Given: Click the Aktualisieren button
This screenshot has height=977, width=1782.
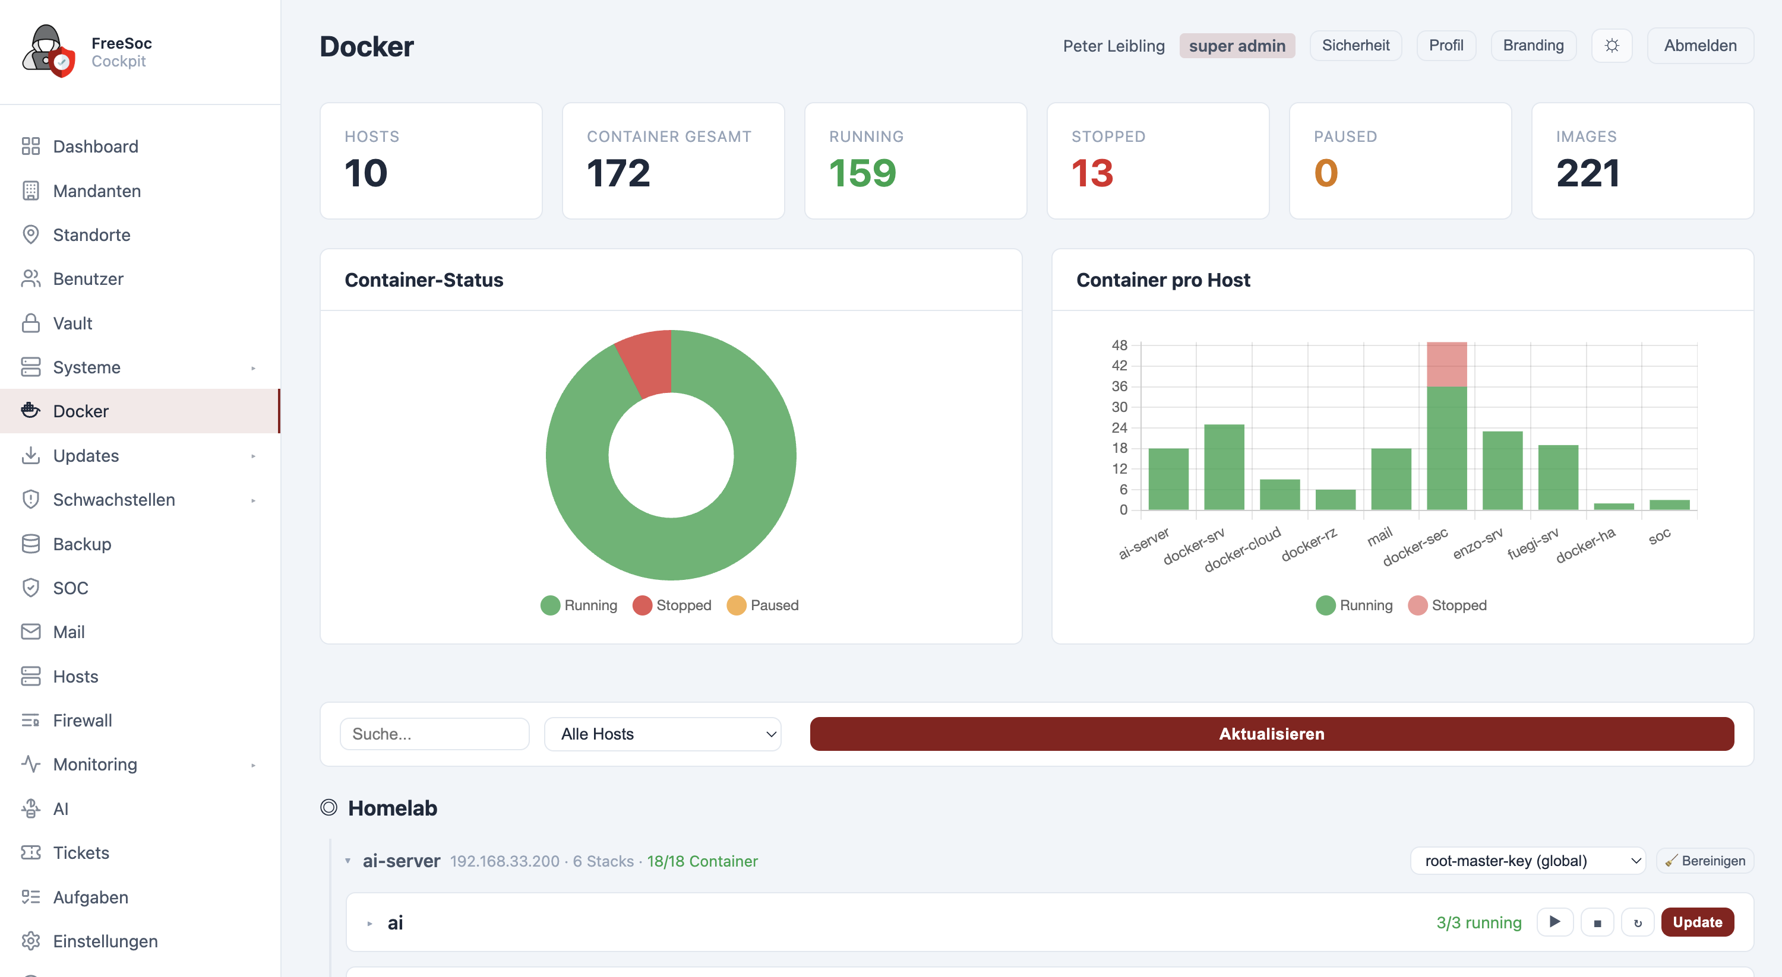Looking at the screenshot, I should (1271, 734).
